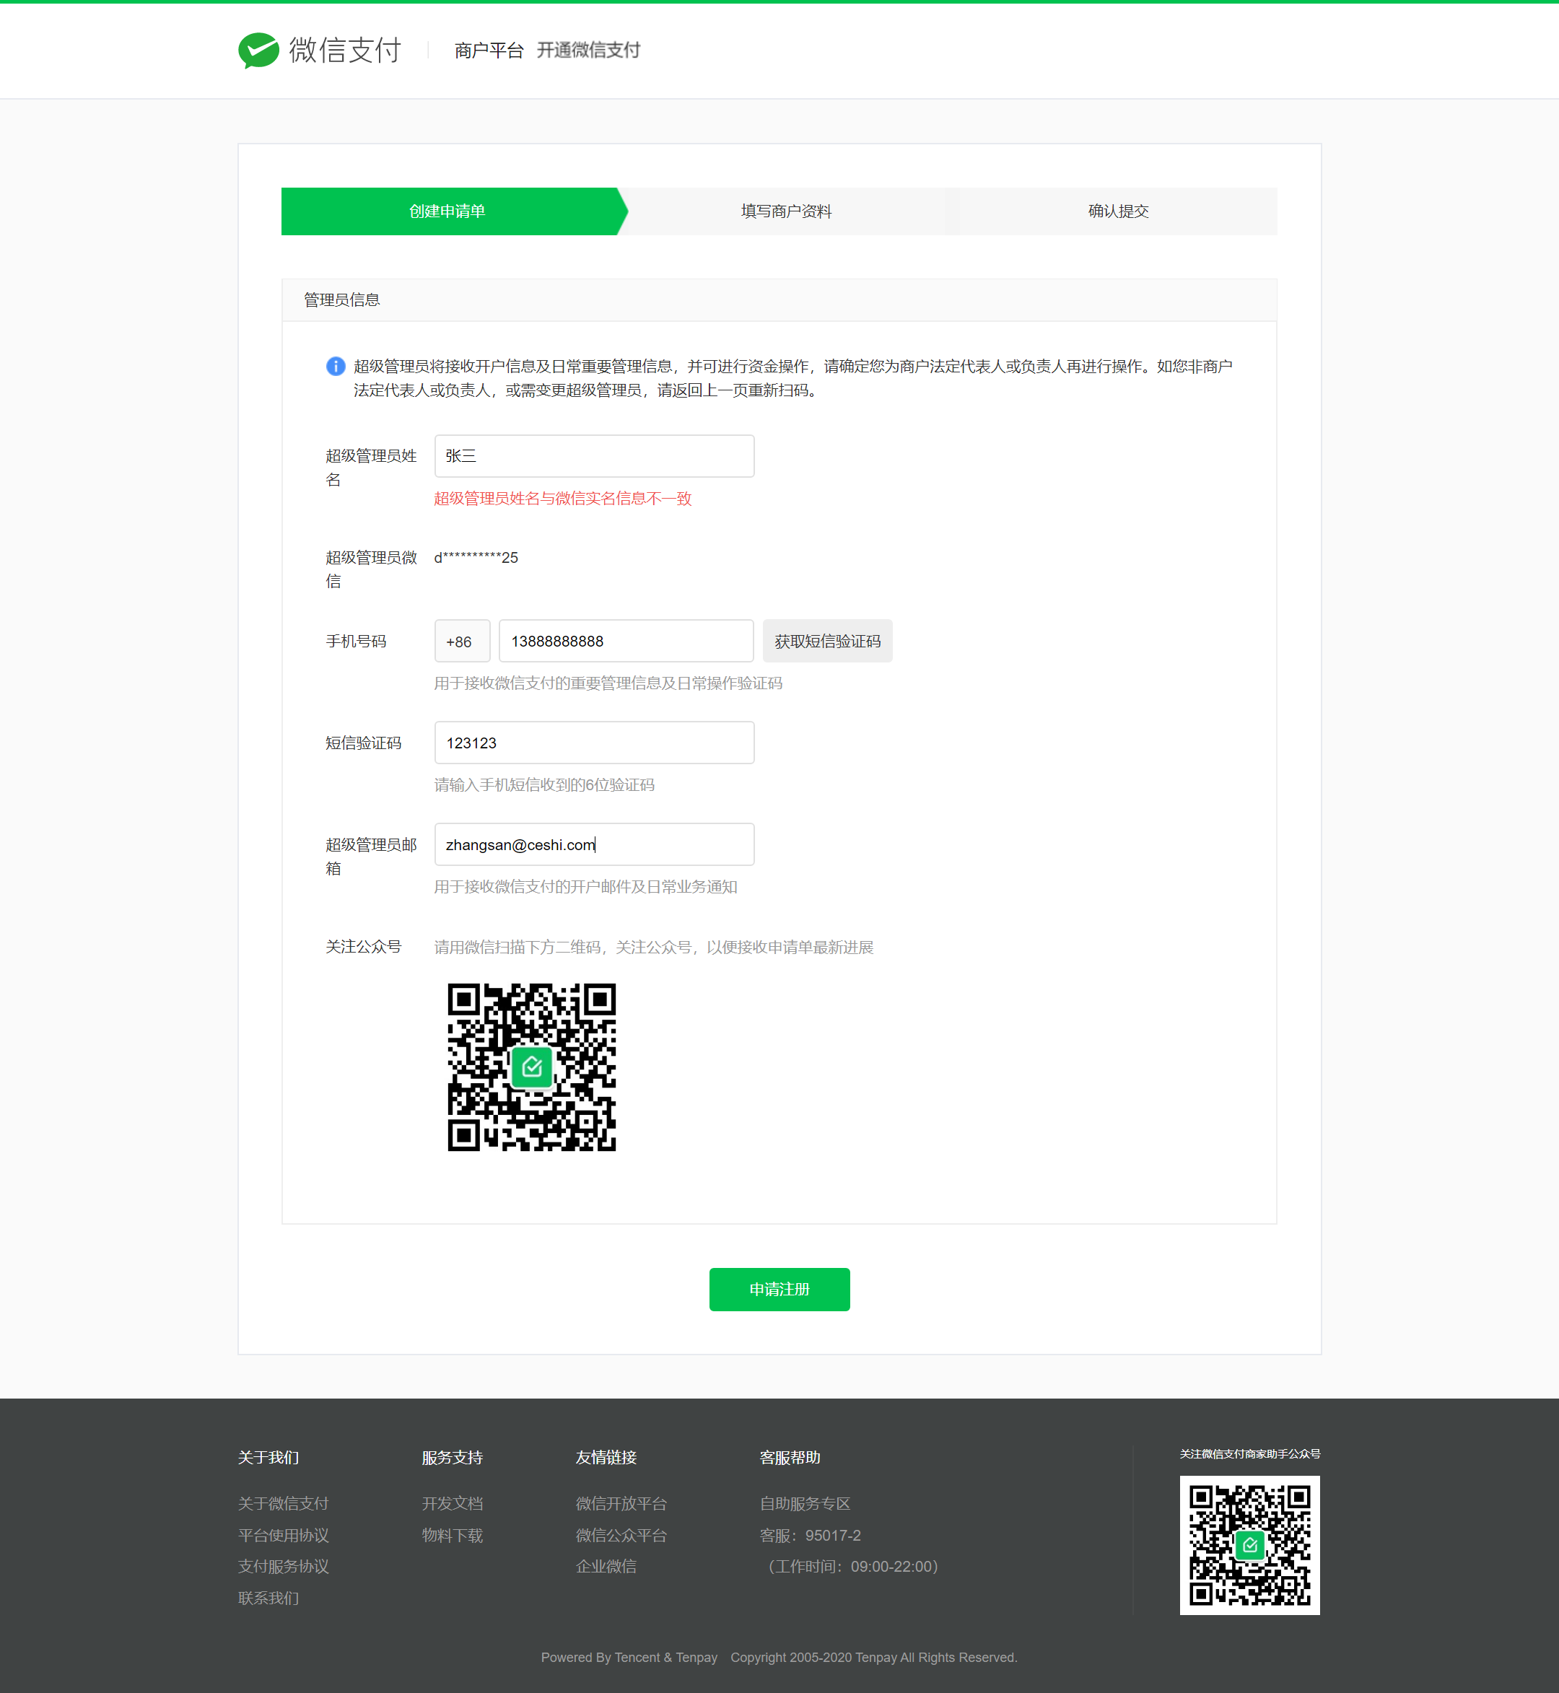1559x1693 pixels.
Task: Open 关于微信支付 footer link
Action: (284, 1503)
